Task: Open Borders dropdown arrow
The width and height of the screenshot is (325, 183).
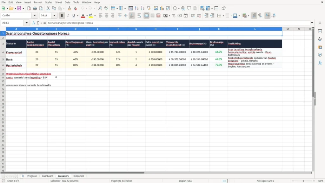Action: (223, 16)
